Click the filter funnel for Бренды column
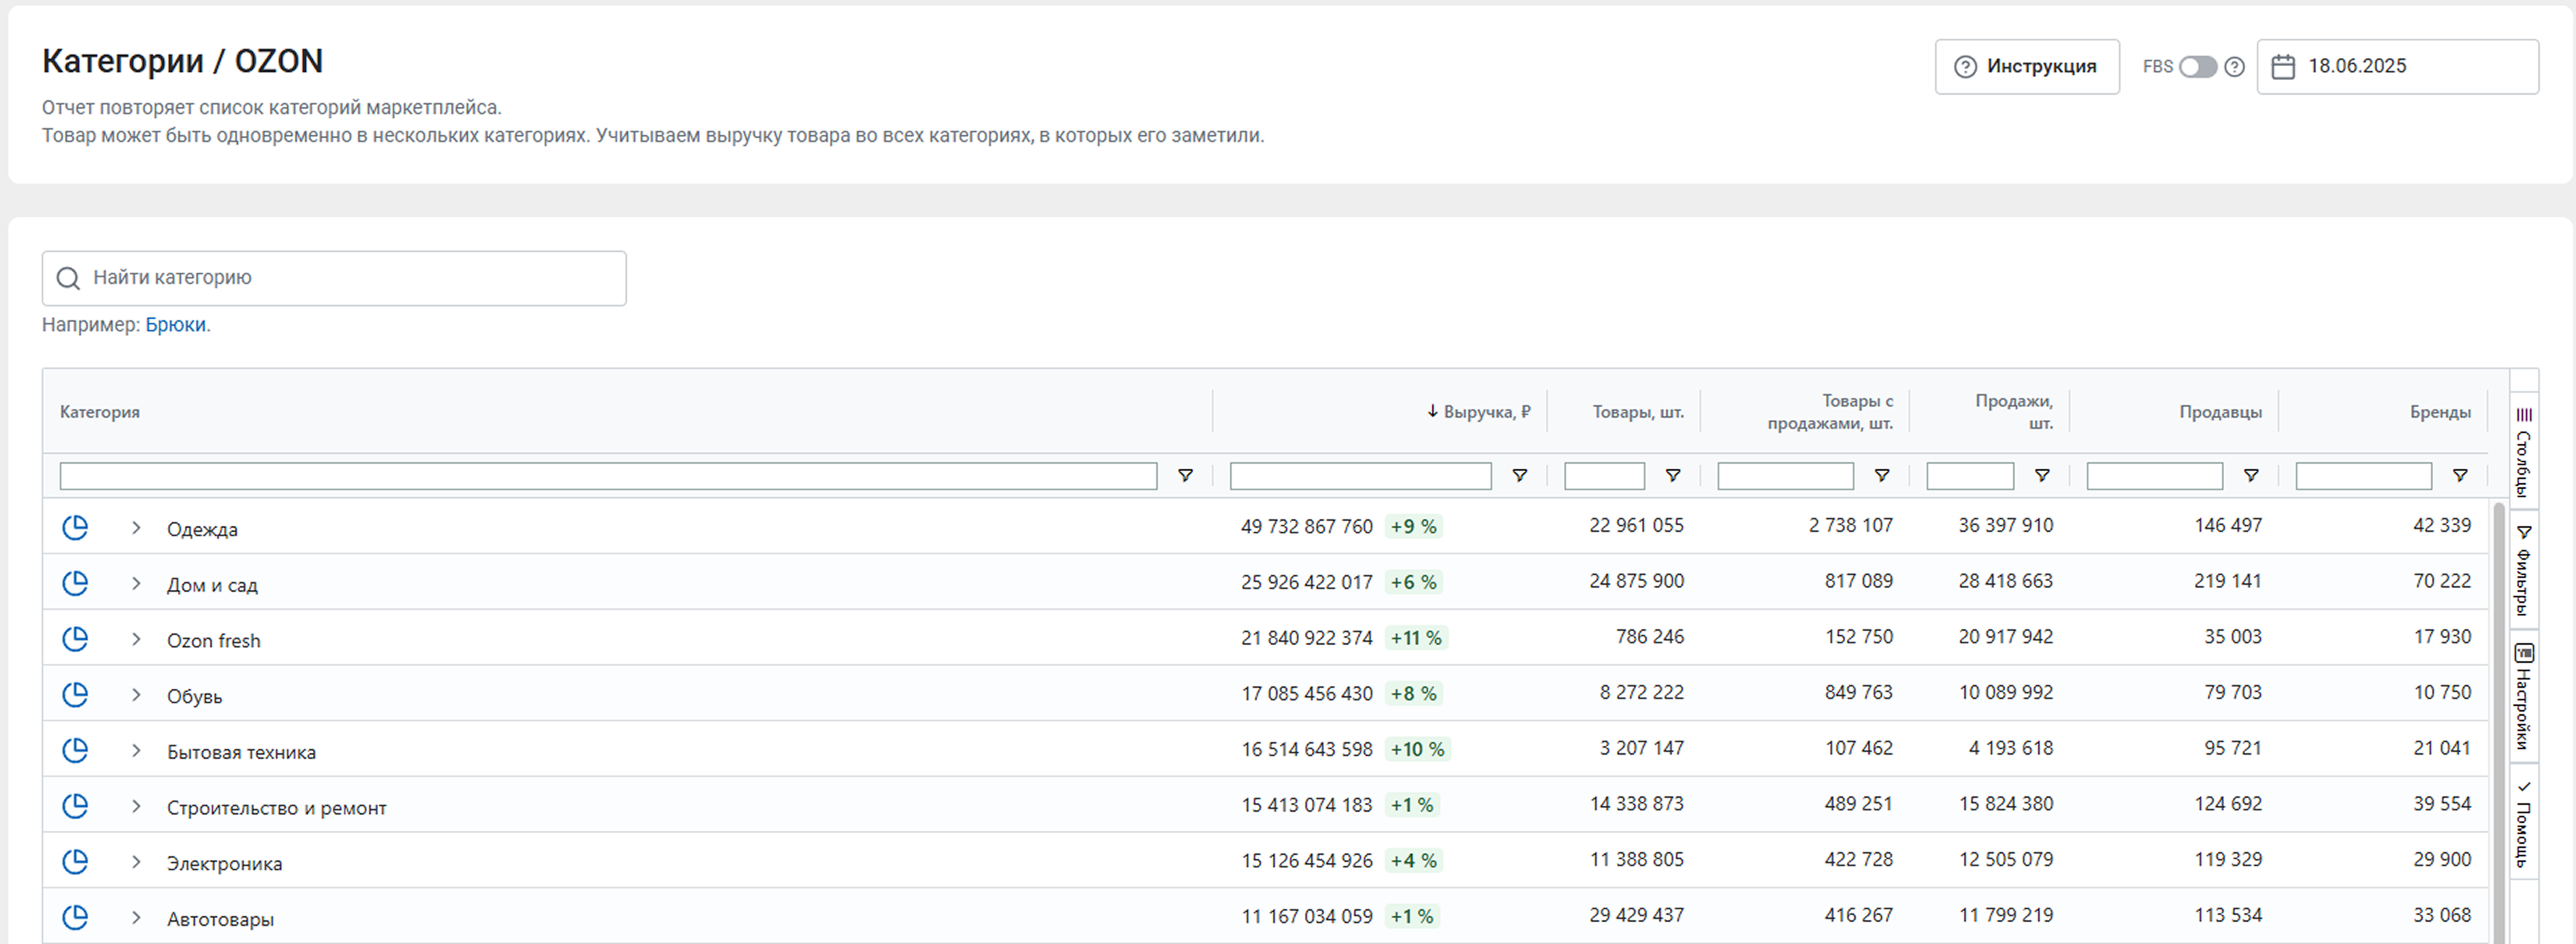 tap(2460, 475)
